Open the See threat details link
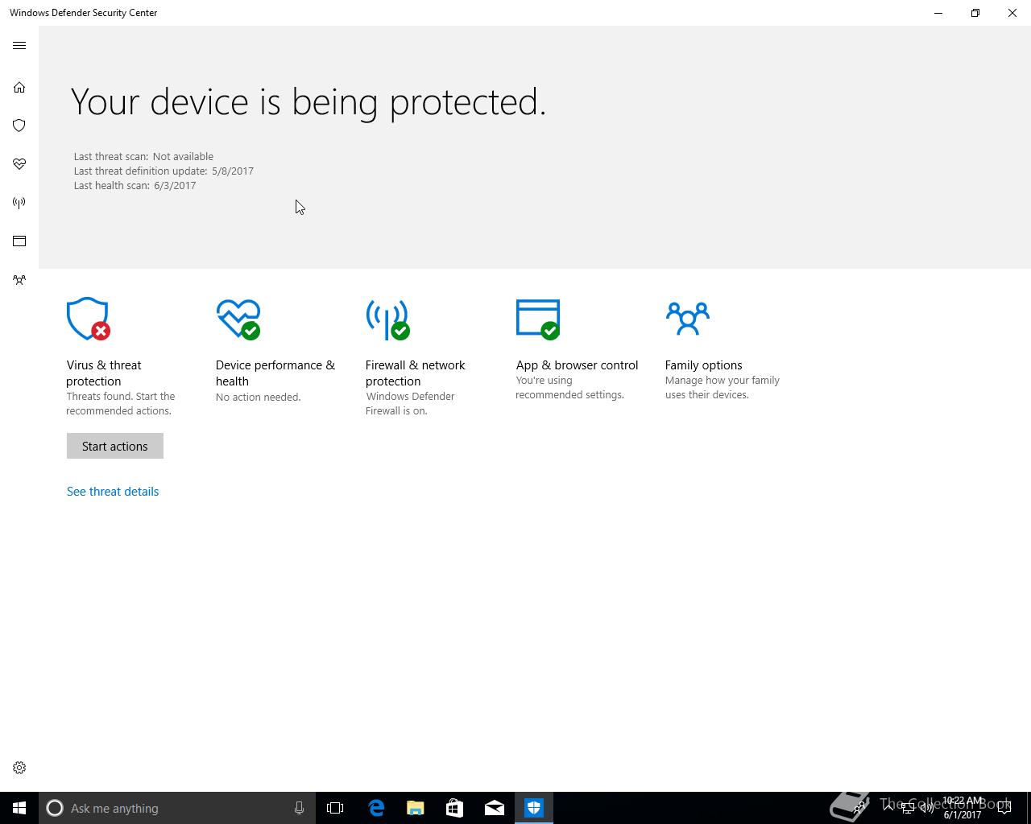The height and width of the screenshot is (824, 1031). tap(113, 492)
